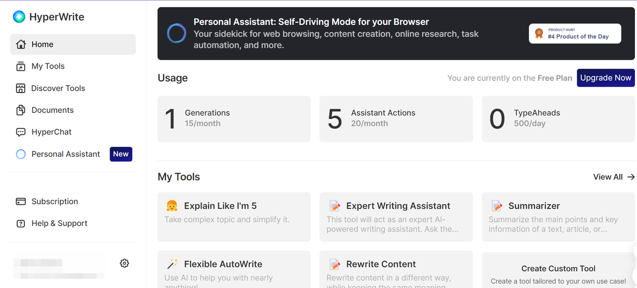637x288 pixels.
Task: Click the Generations usage card
Action: [234, 119]
